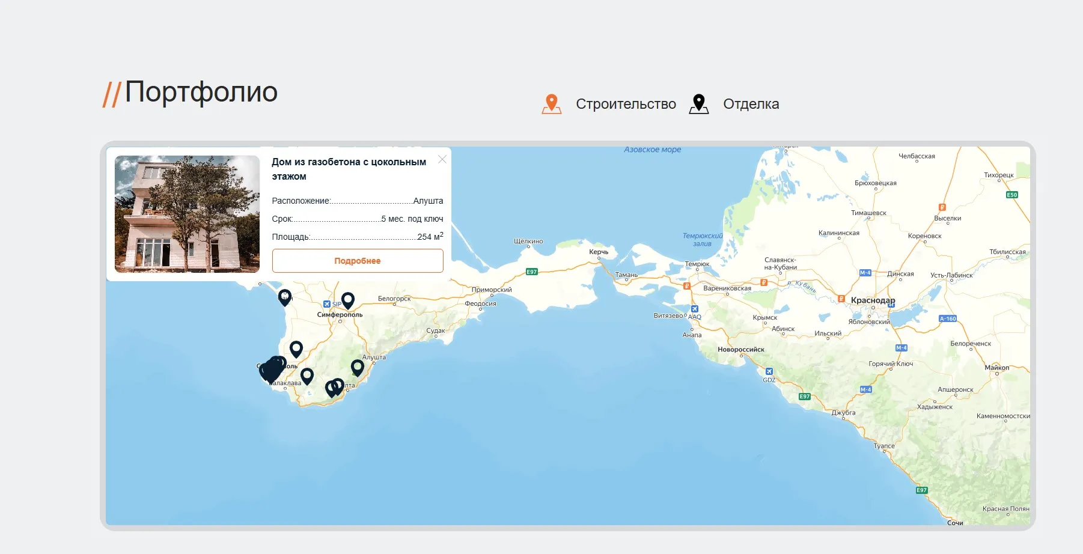The image size is (1083, 554).
Task: Click the M-4 badge near Белореченск
Action: coord(901,348)
